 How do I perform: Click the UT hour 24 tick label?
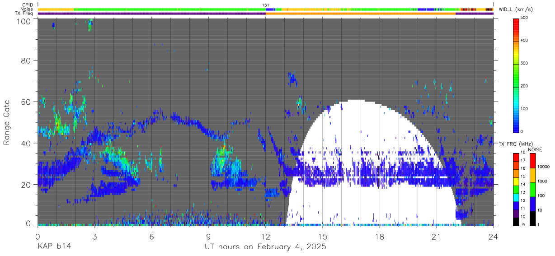pyautogui.click(x=494, y=236)
